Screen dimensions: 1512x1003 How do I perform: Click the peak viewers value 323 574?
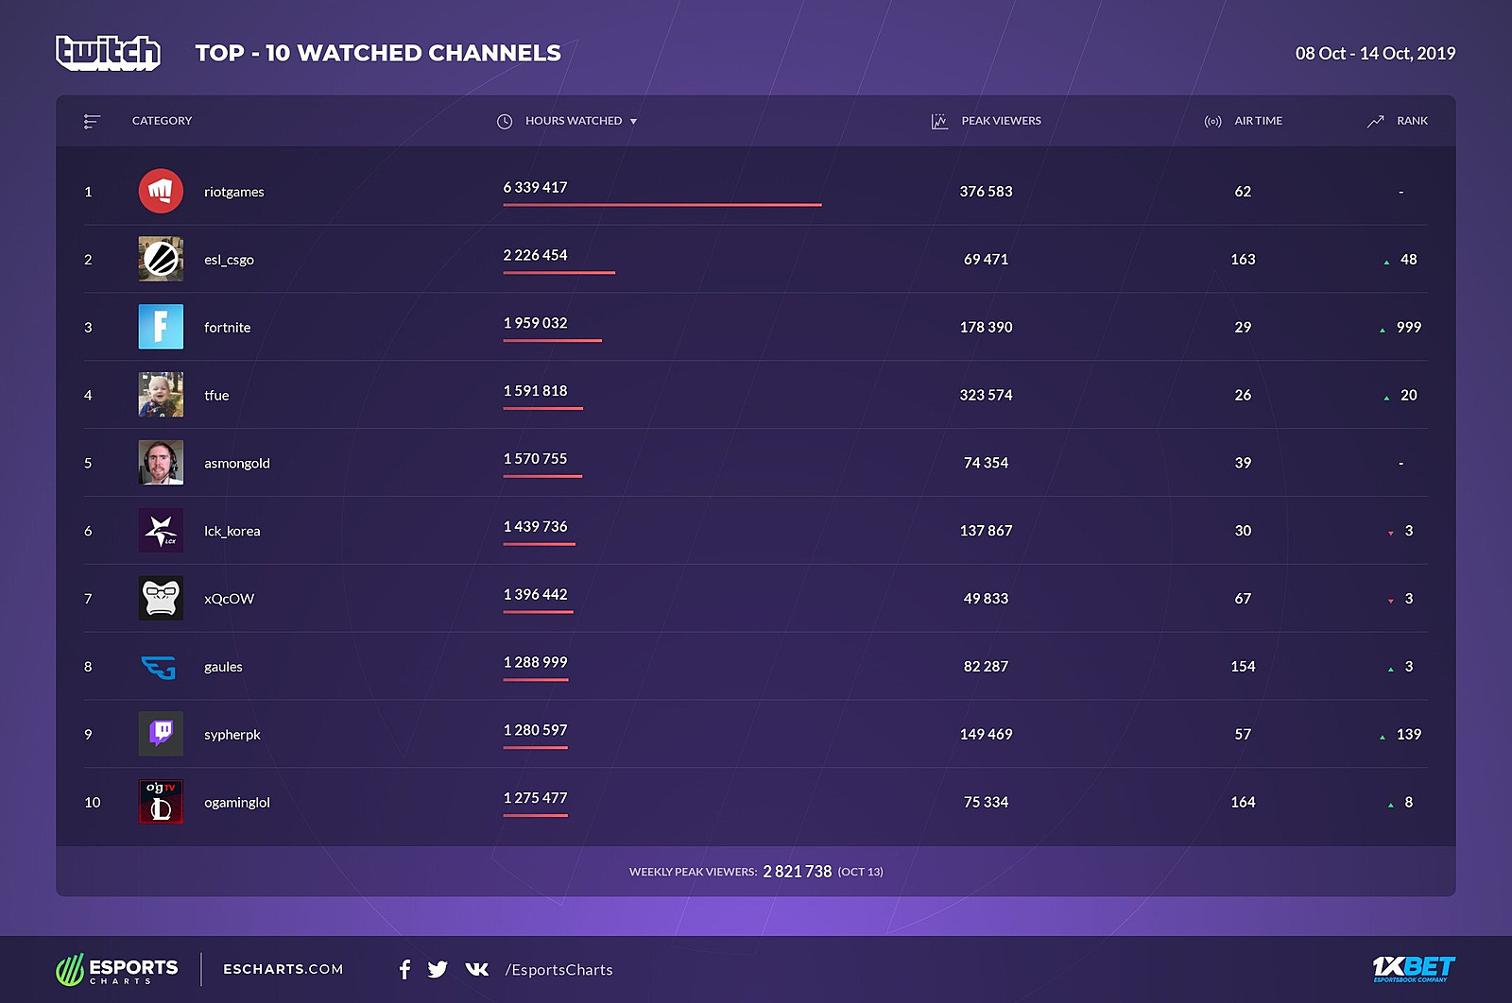click(987, 395)
